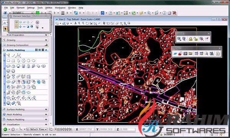Select the Line selection method in Element Selection

point(32,22)
